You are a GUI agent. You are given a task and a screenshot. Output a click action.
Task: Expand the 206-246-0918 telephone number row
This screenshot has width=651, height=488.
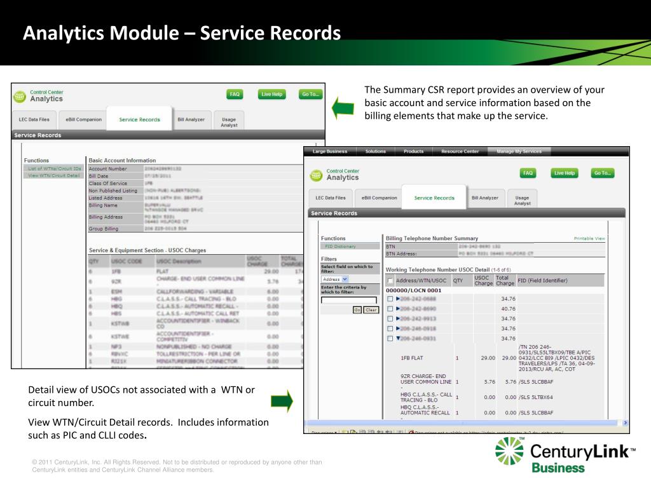[x=398, y=329]
